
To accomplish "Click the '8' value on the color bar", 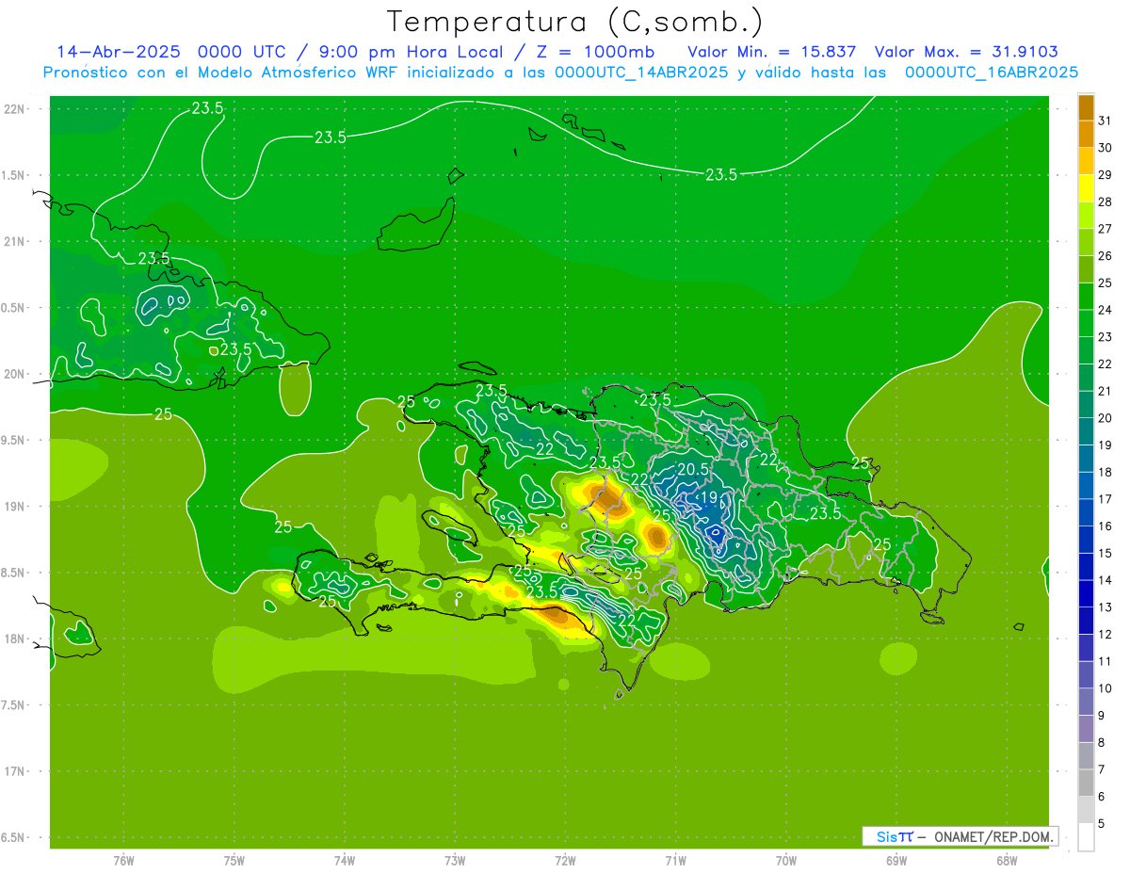I will pos(1102,743).
